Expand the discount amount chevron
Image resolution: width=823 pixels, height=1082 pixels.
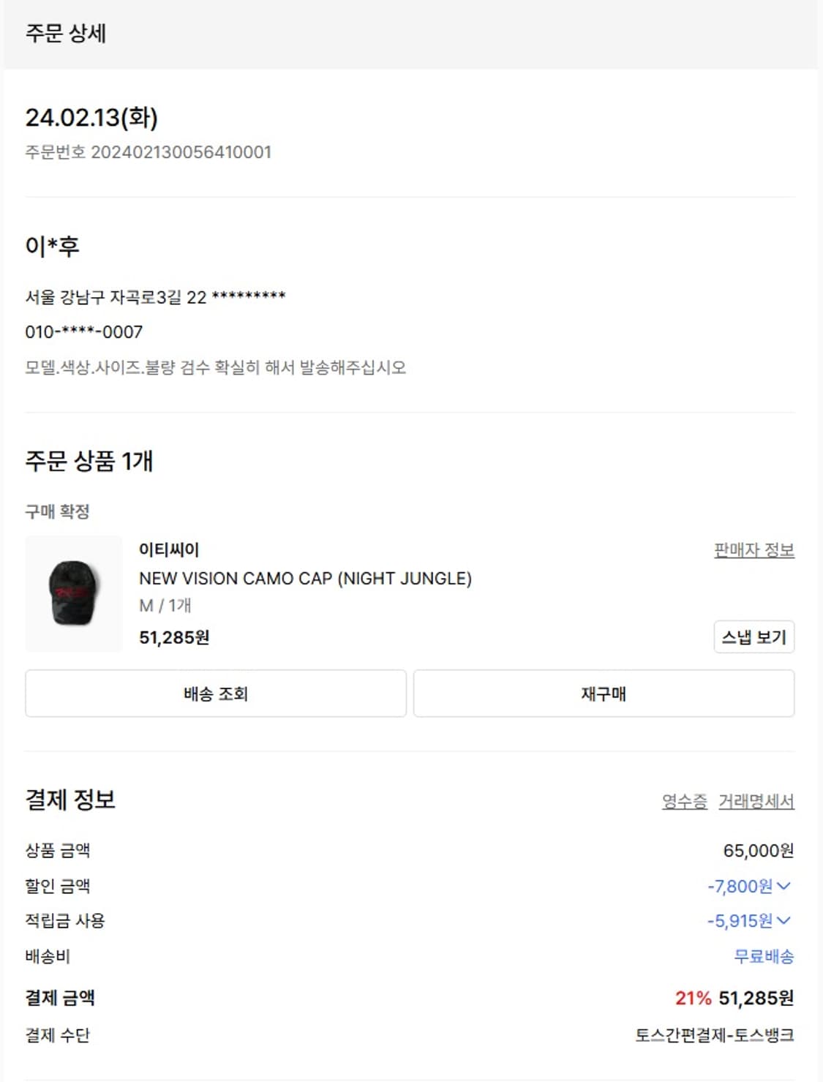(x=784, y=886)
